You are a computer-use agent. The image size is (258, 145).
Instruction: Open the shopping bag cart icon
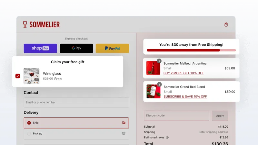(226, 25)
